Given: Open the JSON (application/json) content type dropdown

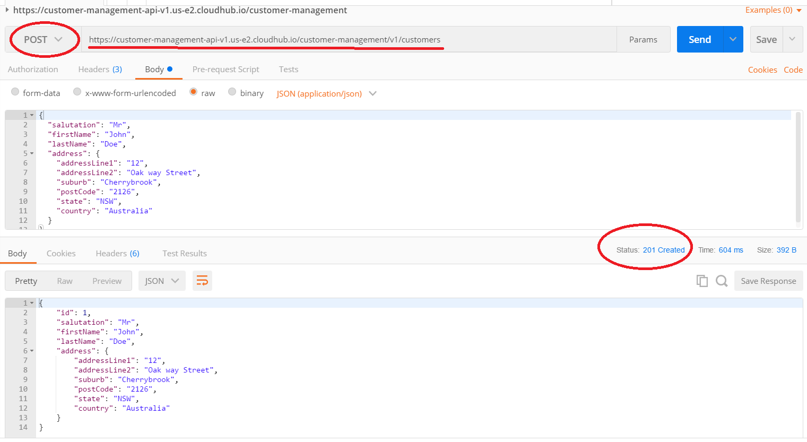Looking at the screenshot, I should [326, 93].
